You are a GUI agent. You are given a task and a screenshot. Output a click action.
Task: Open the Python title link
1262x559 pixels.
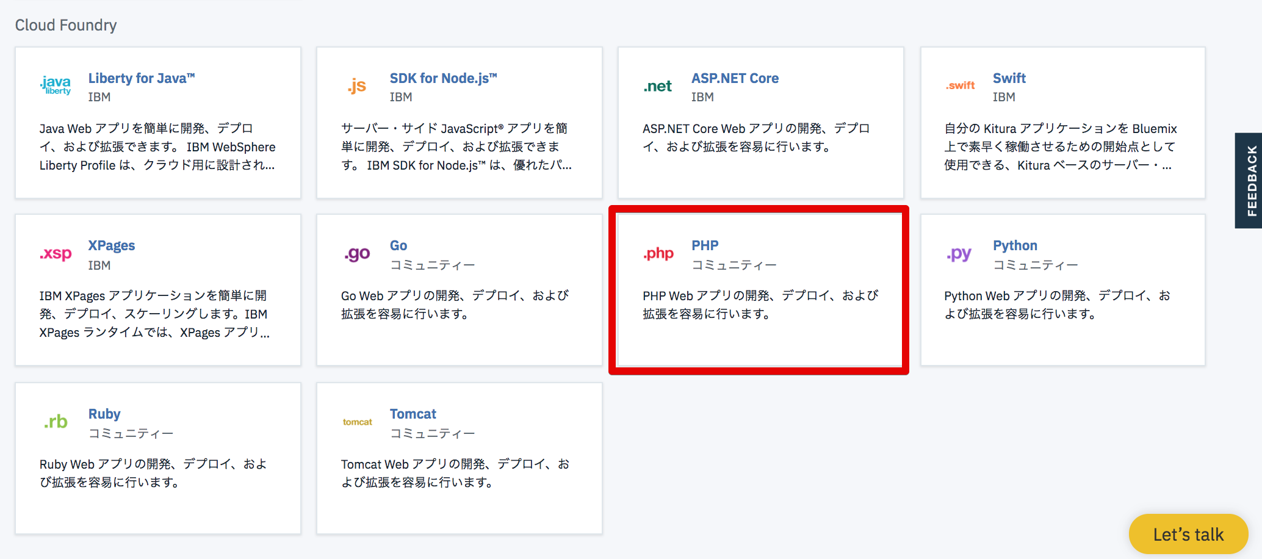[x=1015, y=245]
